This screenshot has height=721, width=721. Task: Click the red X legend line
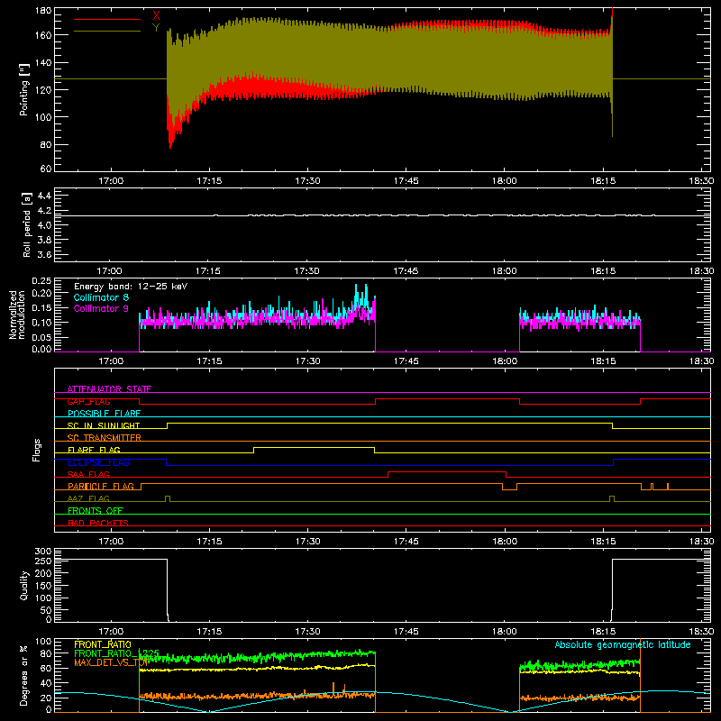107,19
